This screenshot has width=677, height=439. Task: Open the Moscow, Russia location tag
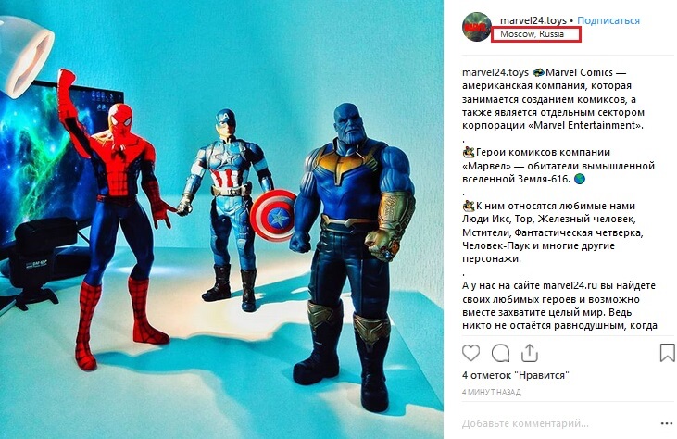click(532, 34)
